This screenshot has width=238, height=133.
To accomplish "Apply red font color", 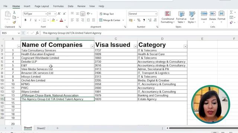I will (x=61, y=20).
